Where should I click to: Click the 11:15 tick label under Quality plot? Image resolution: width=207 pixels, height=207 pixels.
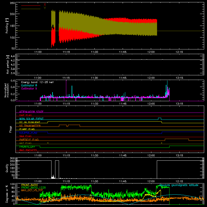tap(66, 181)
